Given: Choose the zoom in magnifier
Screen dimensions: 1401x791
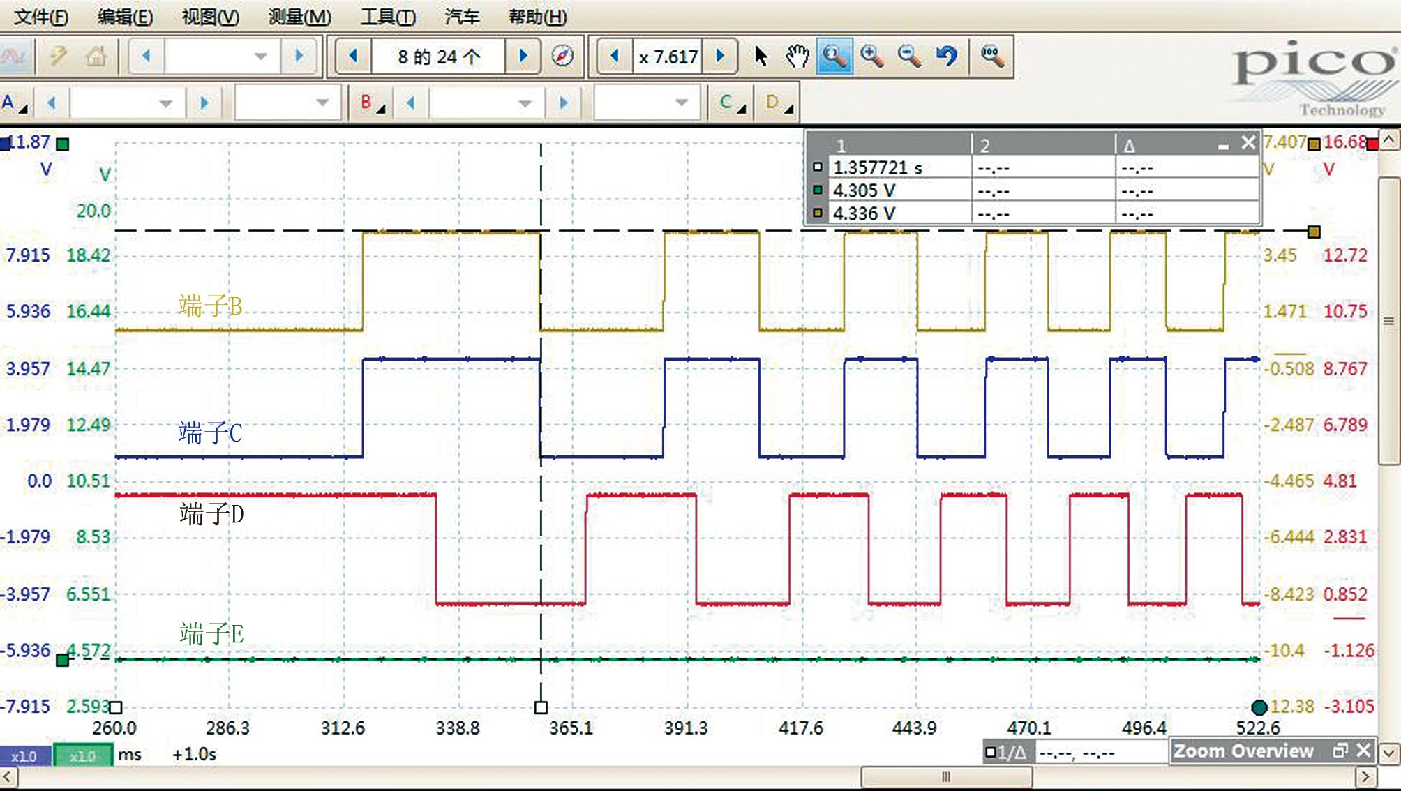Looking at the screenshot, I should tap(871, 56).
